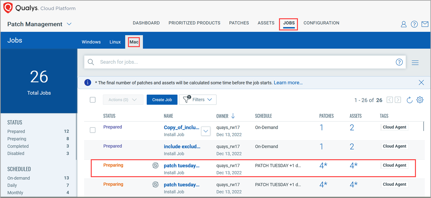Expand quick actions arrow for Copy_of_inclu... job
The width and height of the screenshot is (431, 198).
206,131
